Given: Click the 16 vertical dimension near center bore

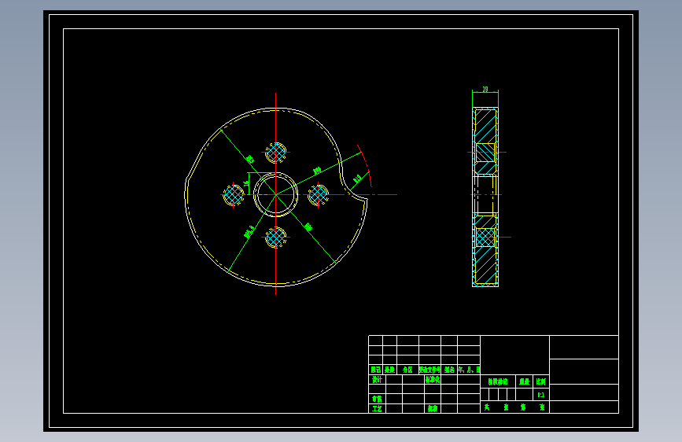Looking at the screenshot, I should click(246, 183).
